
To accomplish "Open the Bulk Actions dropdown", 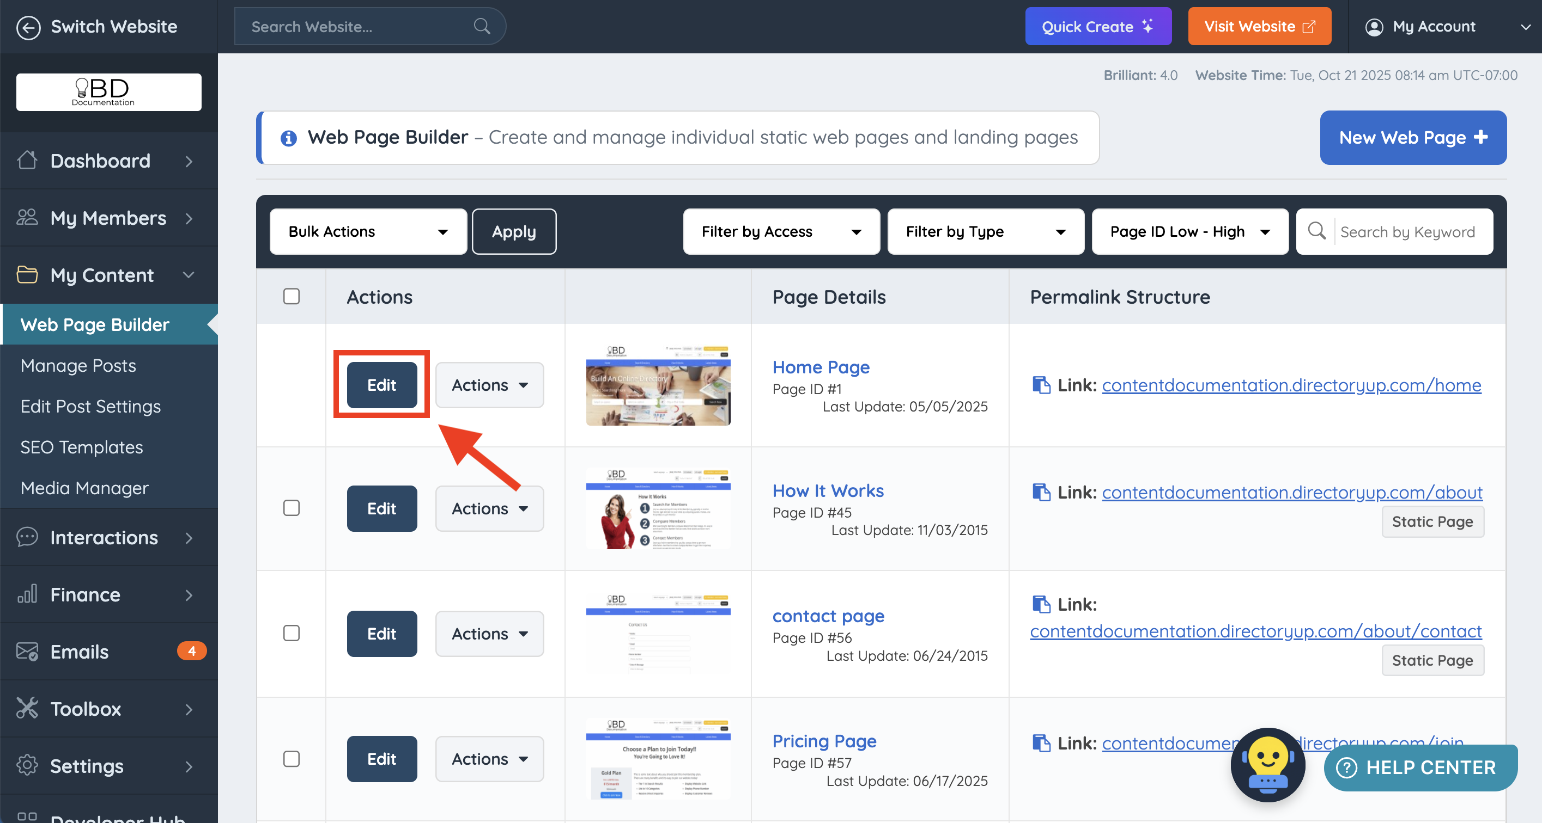I will (x=368, y=231).
